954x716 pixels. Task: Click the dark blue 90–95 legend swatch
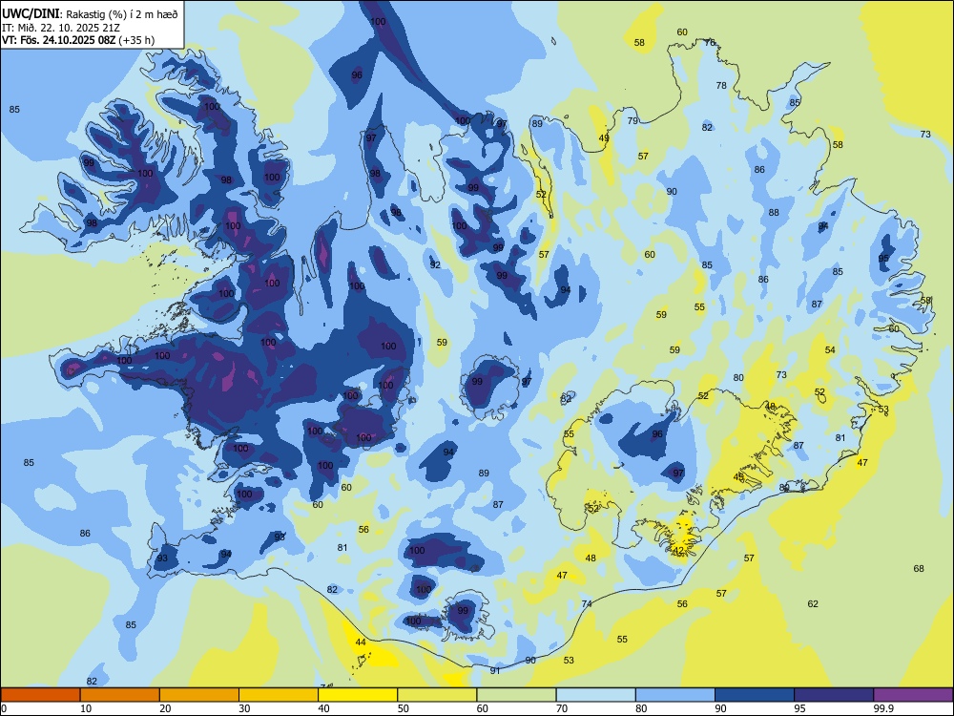755,695
